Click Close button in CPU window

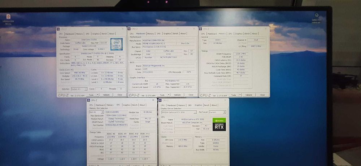120,95
